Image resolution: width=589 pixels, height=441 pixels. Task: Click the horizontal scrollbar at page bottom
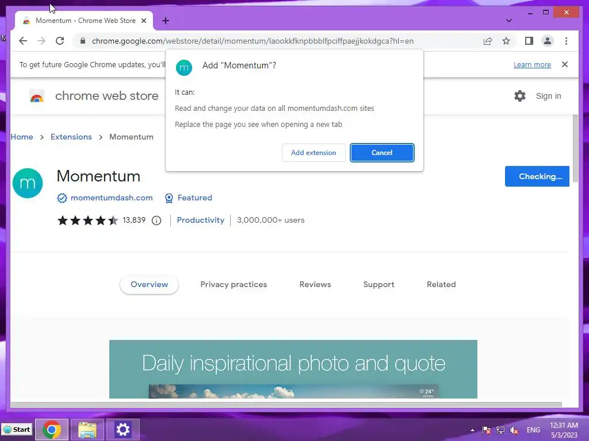(x=286, y=404)
